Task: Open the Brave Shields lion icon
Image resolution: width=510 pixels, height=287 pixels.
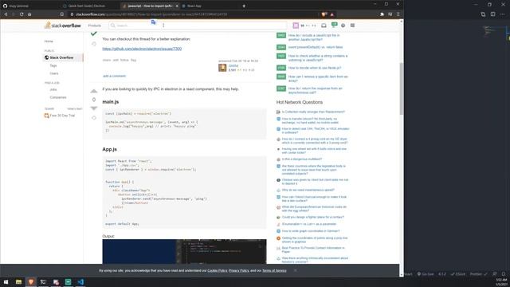Action: pyautogui.click(x=324, y=14)
